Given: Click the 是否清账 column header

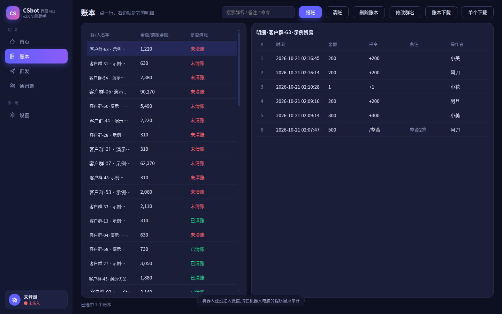Looking at the screenshot, I should pos(199,35).
